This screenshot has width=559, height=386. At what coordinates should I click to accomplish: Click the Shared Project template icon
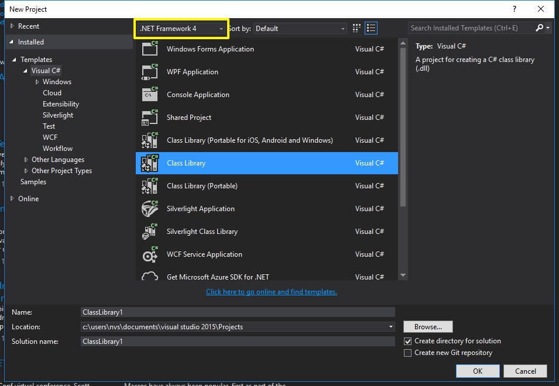(150, 117)
